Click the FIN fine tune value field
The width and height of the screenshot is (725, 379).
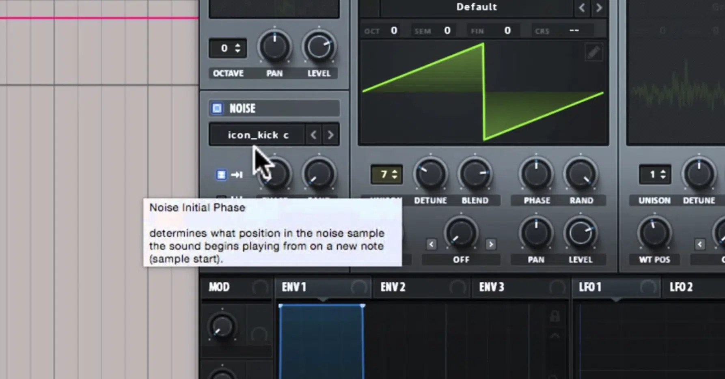click(x=507, y=30)
